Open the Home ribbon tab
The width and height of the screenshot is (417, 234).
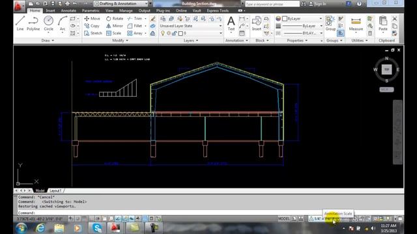tap(35, 10)
